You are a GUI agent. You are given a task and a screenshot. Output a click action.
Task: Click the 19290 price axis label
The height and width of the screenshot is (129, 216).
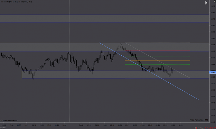pos(213,6)
